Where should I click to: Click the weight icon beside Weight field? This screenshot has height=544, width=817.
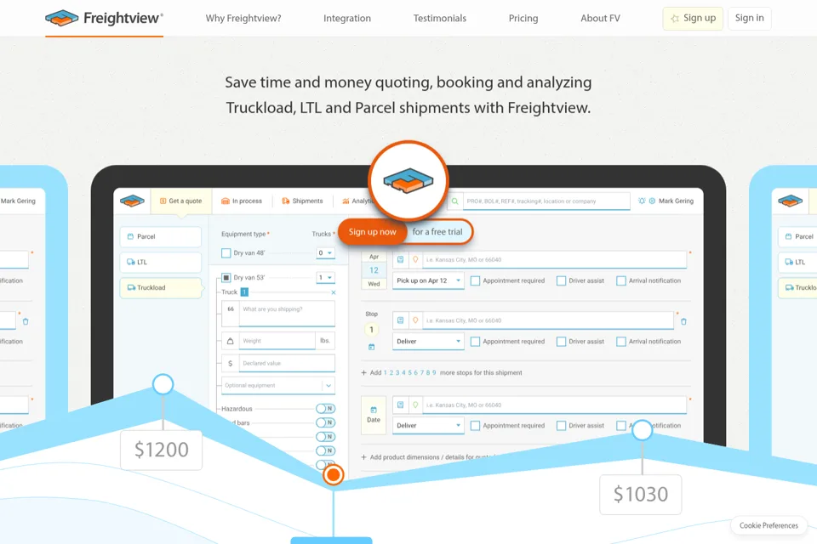point(231,341)
